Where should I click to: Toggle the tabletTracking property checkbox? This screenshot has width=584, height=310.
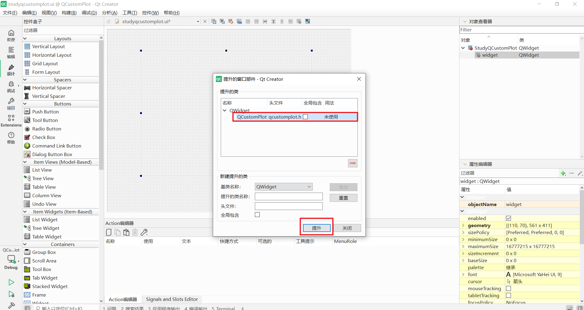pyautogui.click(x=508, y=295)
